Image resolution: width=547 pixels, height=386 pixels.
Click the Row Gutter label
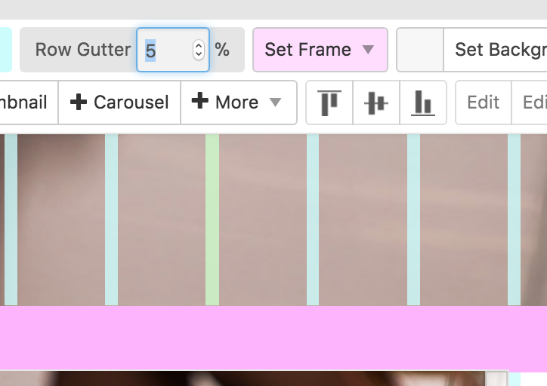pyautogui.click(x=83, y=50)
